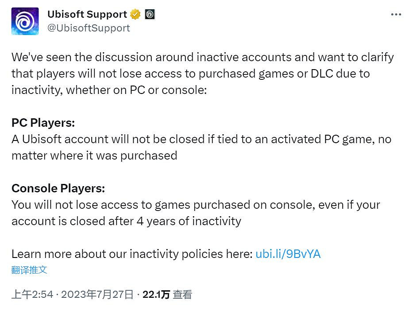The image size is (413, 312).
Task: Click the 上午2:54 timestamp
Action: click(x=32, y=295)
